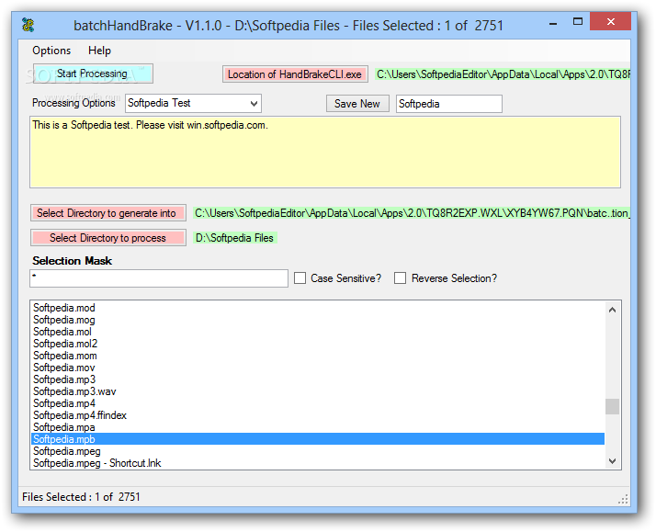Viewport: 656px width, 532px height.
Task: Enable the Case Sensitive checkbox
Action: [300, 278]
